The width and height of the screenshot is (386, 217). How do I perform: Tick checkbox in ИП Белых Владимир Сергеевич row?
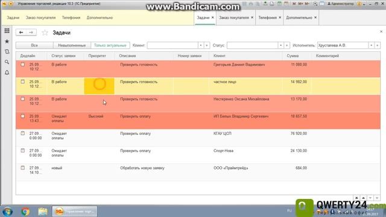coord(23,116)
